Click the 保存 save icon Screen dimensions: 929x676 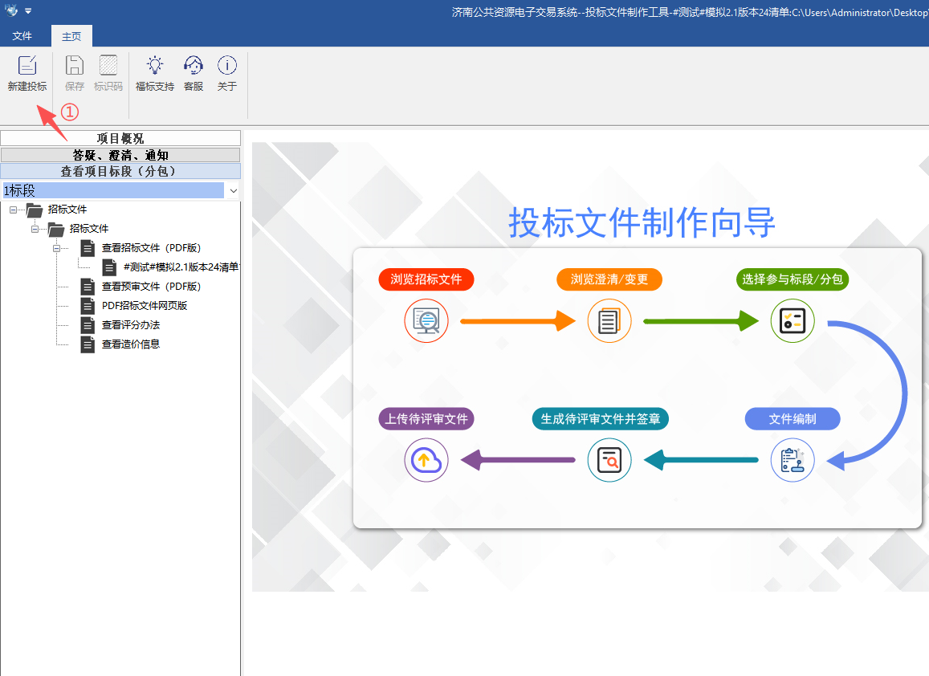click(x=75, y=66)
